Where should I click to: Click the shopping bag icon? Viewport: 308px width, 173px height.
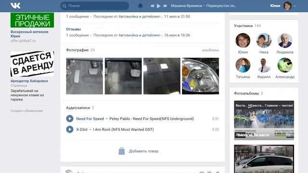(122, 151)
